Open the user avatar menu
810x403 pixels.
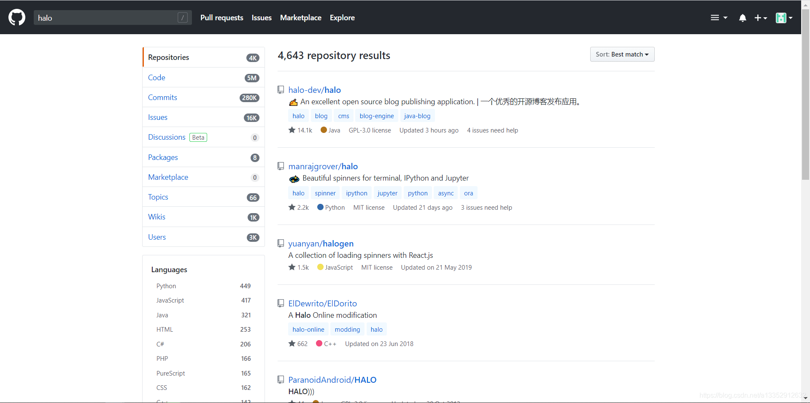784,18
